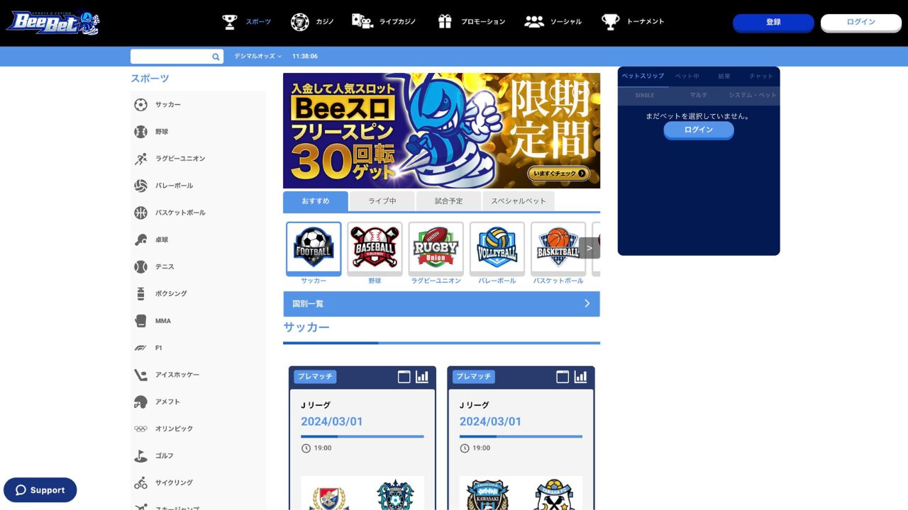Focus the search input field
The width and height of the screenshot is (908, 510).
coord(171,57)
